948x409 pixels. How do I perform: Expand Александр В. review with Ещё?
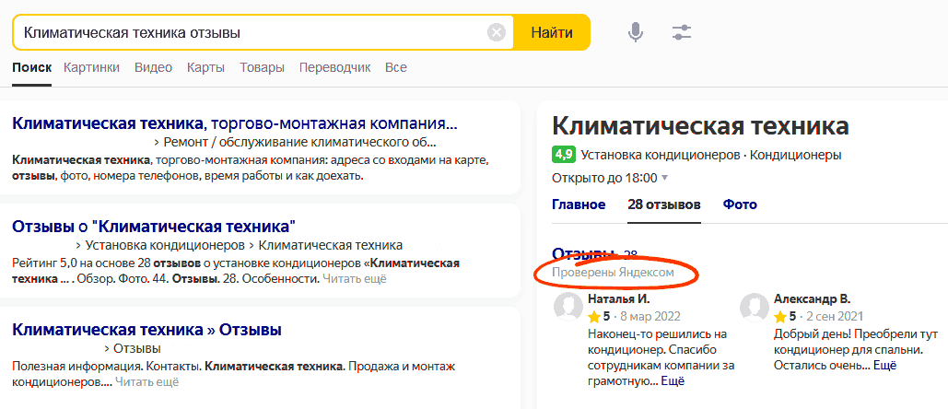885,366
